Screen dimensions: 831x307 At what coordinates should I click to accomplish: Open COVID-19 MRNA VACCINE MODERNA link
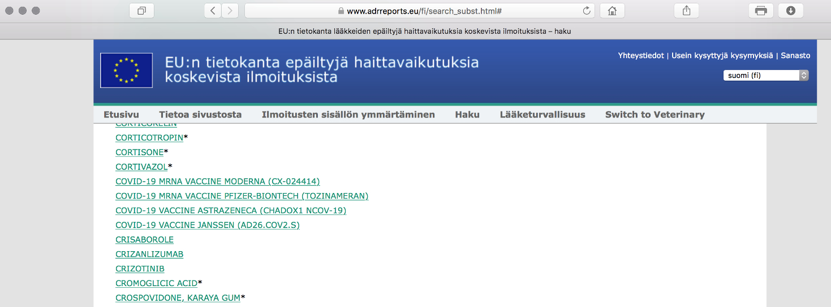click(217, 182)
